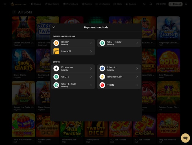Open Twenty Dice game thumbnail
The width and height of the screenshot is (192, 145).
click(96, 129)
